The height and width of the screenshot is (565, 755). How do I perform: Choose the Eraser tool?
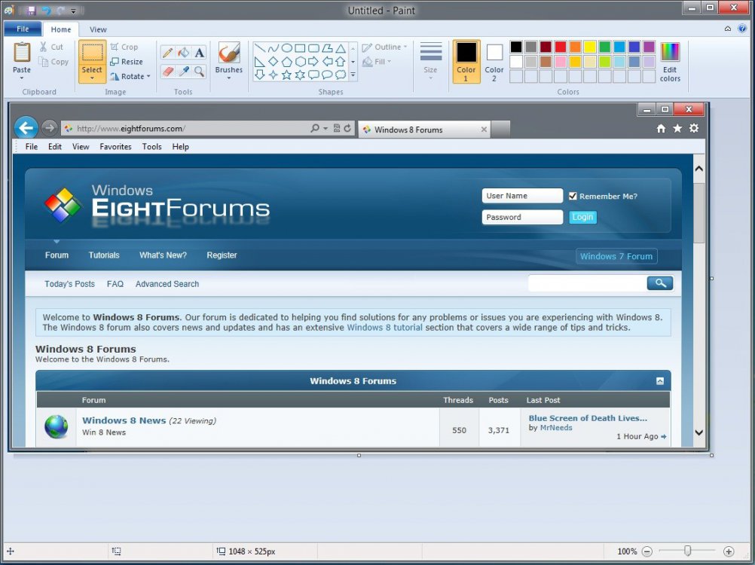pos(167,72)
